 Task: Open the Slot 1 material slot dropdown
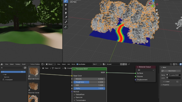pyautogui.click(x=97, y=64)
